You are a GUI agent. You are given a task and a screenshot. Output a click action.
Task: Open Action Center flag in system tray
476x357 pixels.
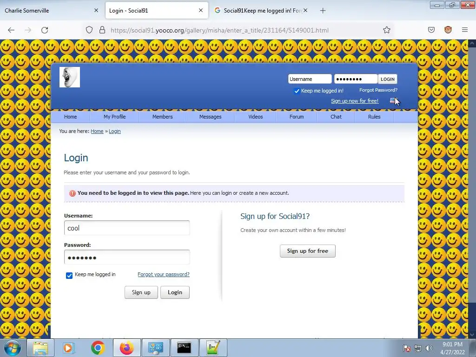click(406, 348)
